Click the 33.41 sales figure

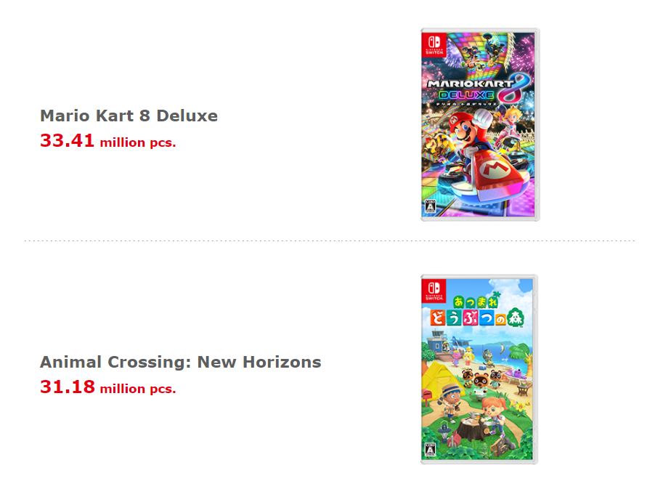point(68,141)
